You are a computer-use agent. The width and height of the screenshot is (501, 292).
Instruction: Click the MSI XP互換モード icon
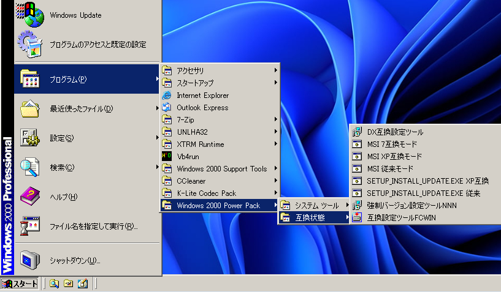[357, 156]
